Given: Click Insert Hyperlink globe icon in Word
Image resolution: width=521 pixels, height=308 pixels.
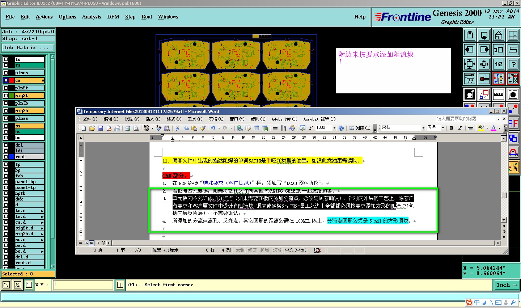Looking at the screenshot, I should click(x=240, y=128).
